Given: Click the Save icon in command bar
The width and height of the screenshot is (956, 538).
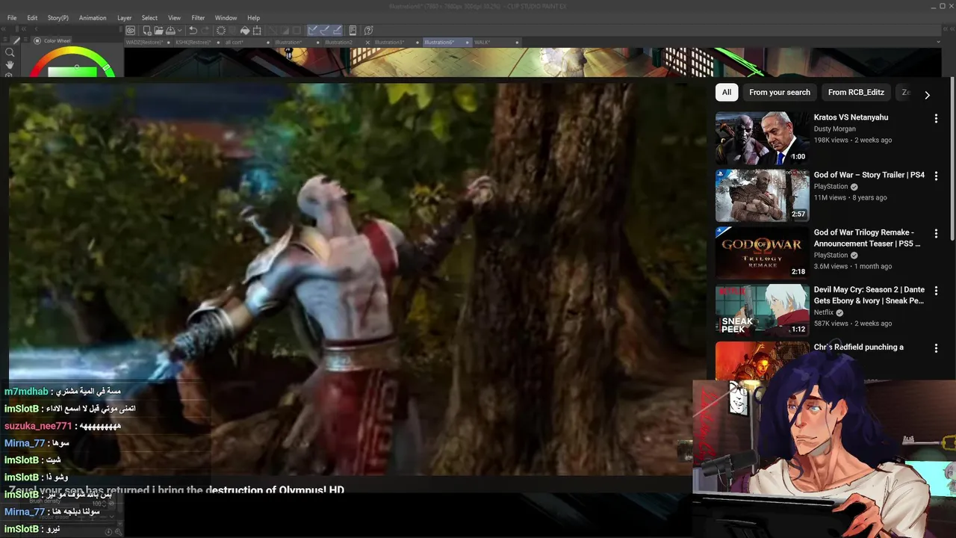Looking at the screenshot, I should click(x=170, y=31).
